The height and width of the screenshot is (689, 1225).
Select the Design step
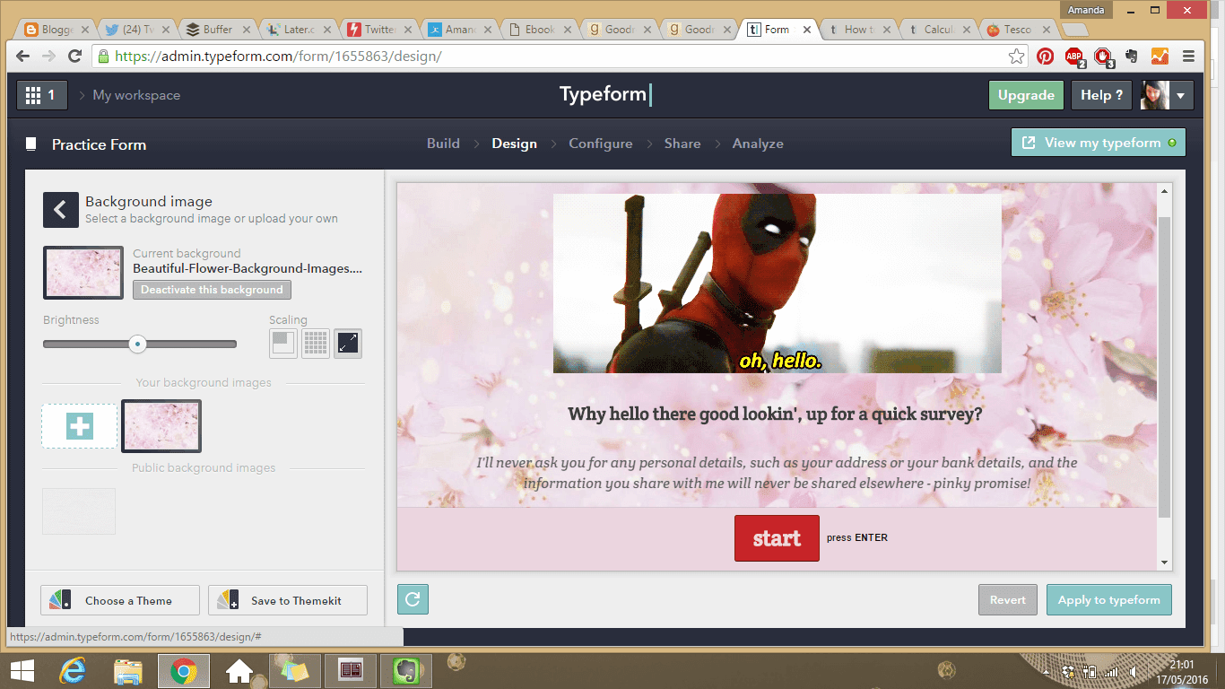click(x=515, y=144)
